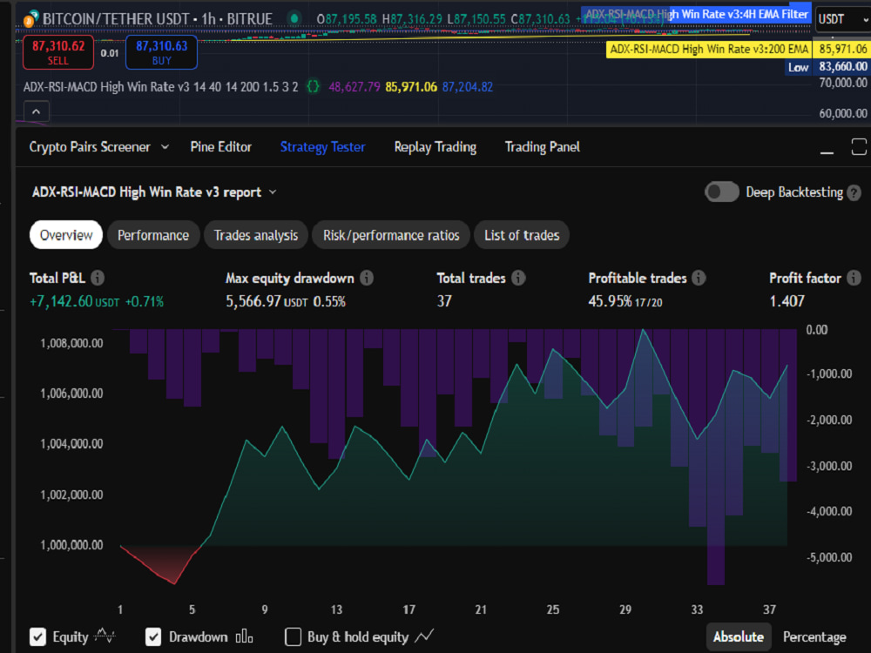Select the Overview report tab
871x653 pixels.
tap(66, 235)
